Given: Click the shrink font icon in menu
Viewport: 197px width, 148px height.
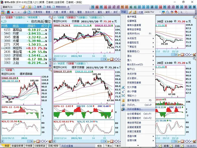Looking at the screenshot, I should [123, 91].
